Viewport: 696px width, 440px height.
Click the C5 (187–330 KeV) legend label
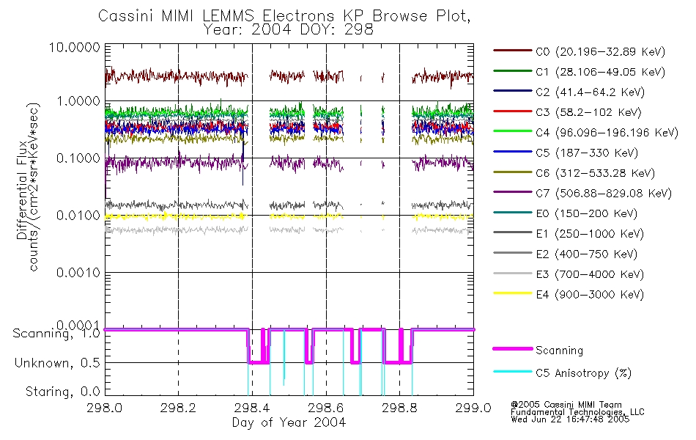click(x=586, y=153)
